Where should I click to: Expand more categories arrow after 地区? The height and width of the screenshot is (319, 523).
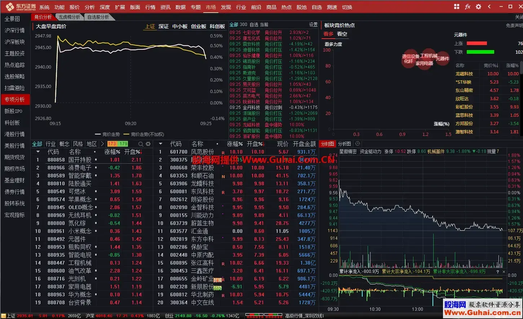point(103,144)
